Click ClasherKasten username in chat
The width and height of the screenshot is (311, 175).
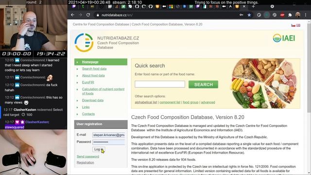[25, 110]
